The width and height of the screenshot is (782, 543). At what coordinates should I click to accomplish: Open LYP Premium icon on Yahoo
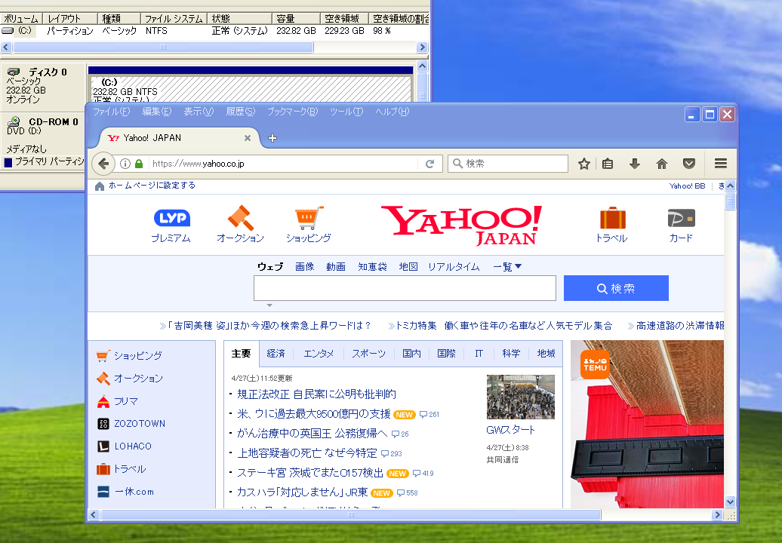tap(171, 218)
